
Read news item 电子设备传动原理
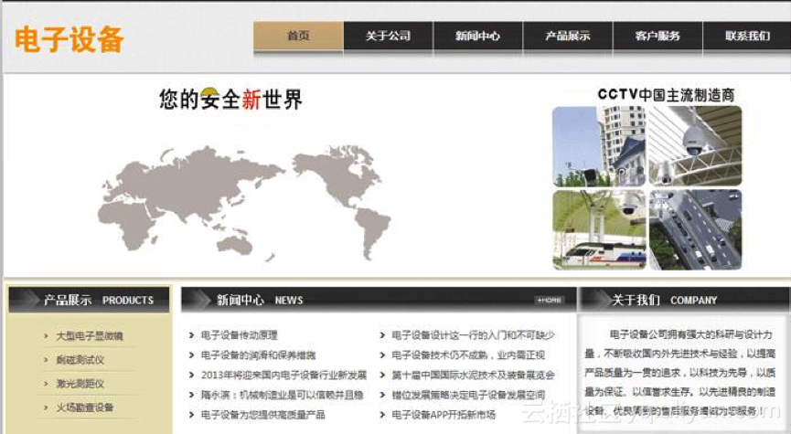[x=239, y=335]
